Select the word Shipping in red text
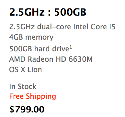This screenshot has width=125, height=117. [41, 96]
